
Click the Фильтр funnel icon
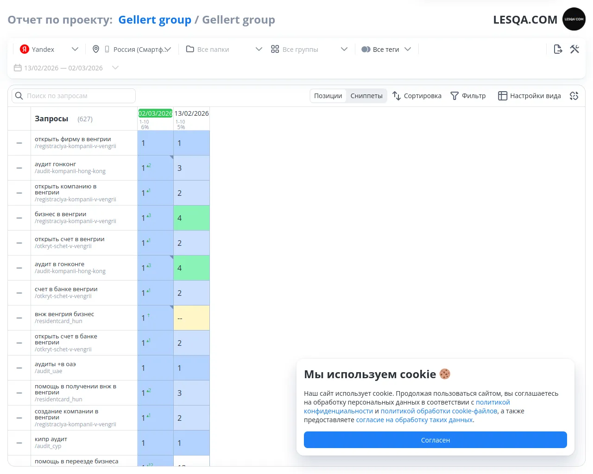pos(454,96)
